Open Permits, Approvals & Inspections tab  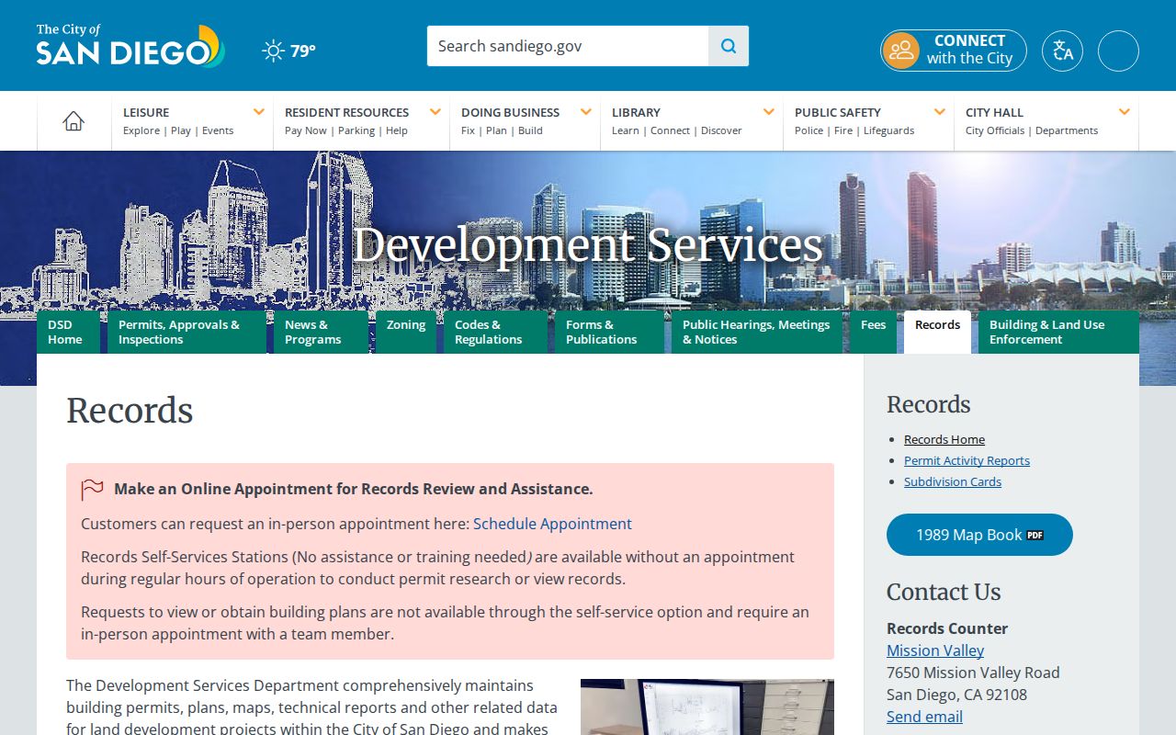pos(187,332)
